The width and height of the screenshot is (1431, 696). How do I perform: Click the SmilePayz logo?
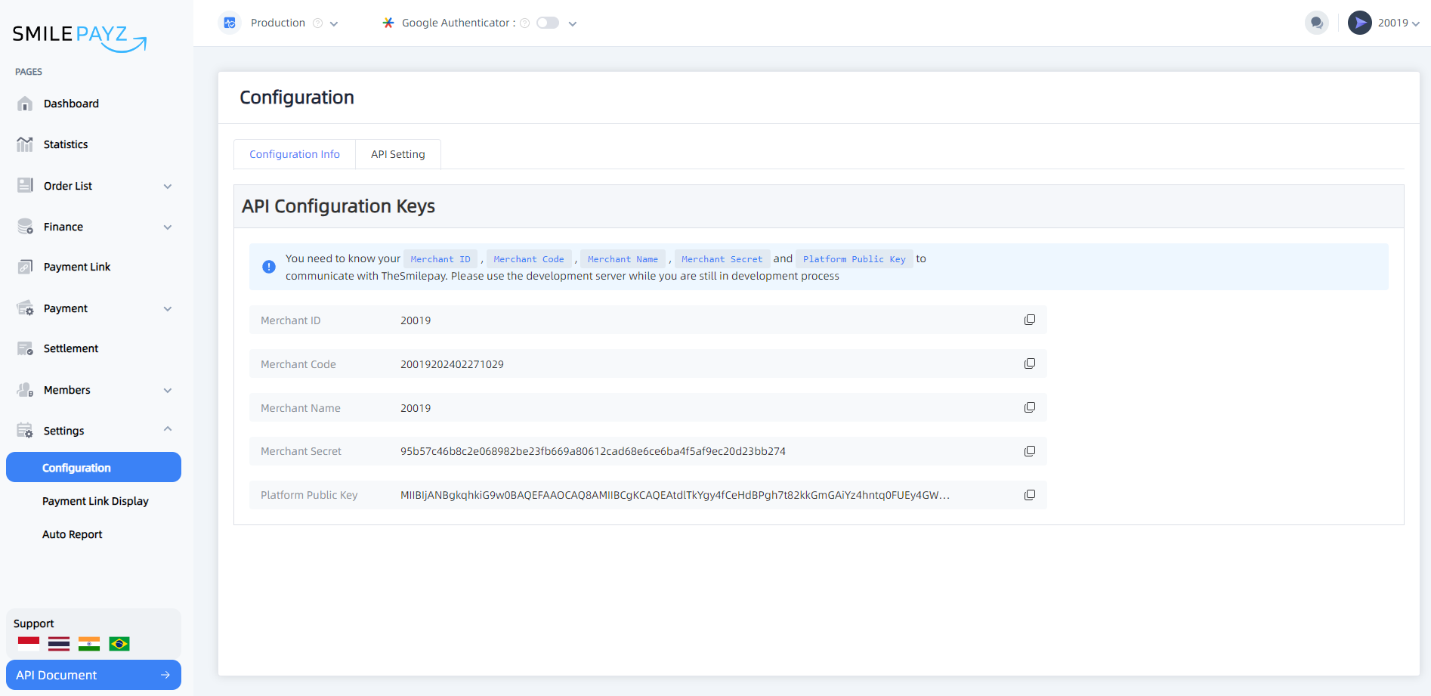tap(79, 38)
